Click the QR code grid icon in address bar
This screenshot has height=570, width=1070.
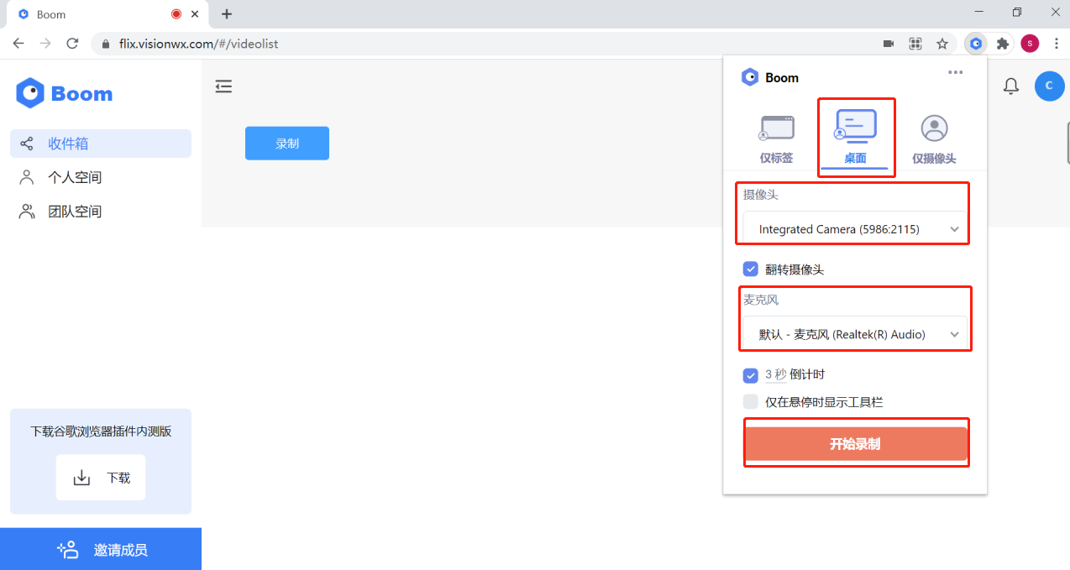pyautogui.click(x=915, y=44)
